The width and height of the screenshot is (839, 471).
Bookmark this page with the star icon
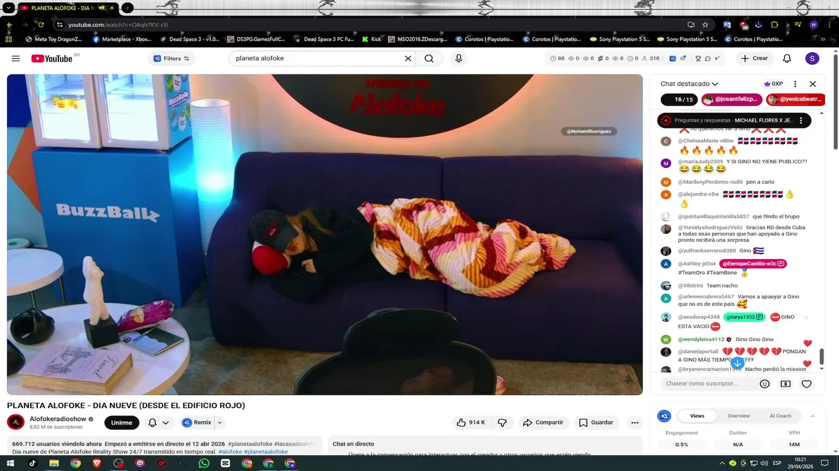pyautogui.click(x=705, y=25)
